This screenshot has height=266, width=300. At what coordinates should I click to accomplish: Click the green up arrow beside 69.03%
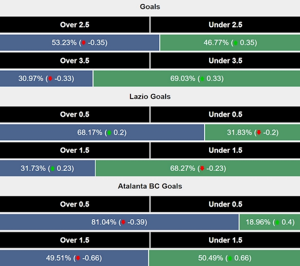202,79
